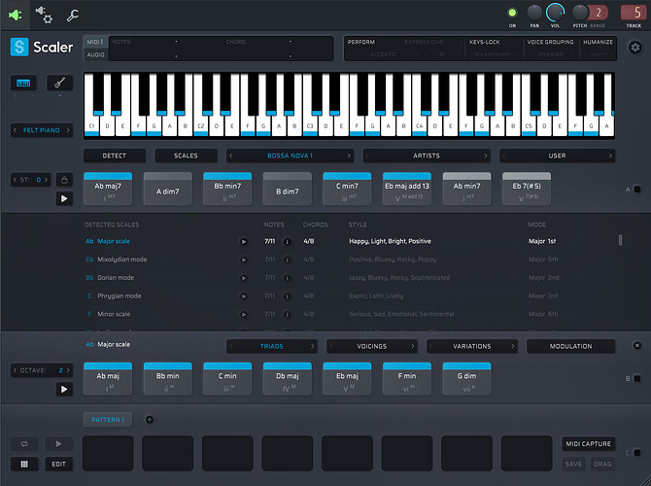Click the lock icon beside ST
Screen dimensions: 651x486
(64, 180)
